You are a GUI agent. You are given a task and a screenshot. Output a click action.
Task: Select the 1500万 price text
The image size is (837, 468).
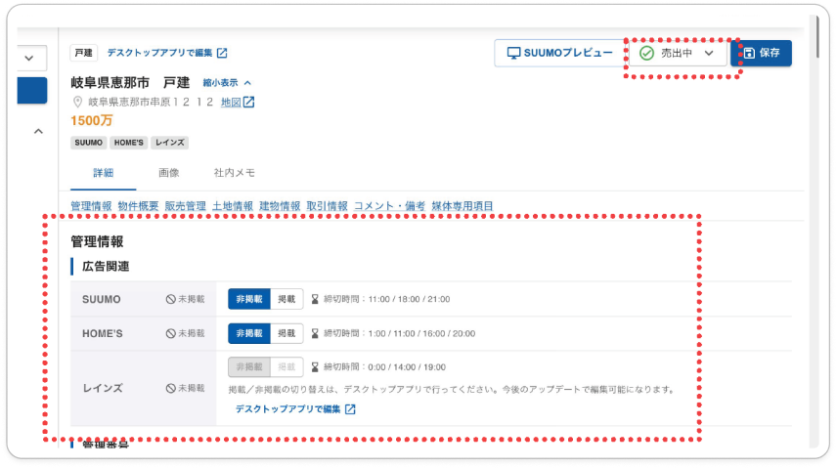pos(91,120)
